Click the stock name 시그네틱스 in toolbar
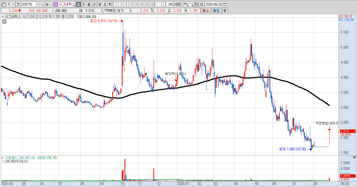The width and height of the screenshot is (357, 187). click(67, 4)
